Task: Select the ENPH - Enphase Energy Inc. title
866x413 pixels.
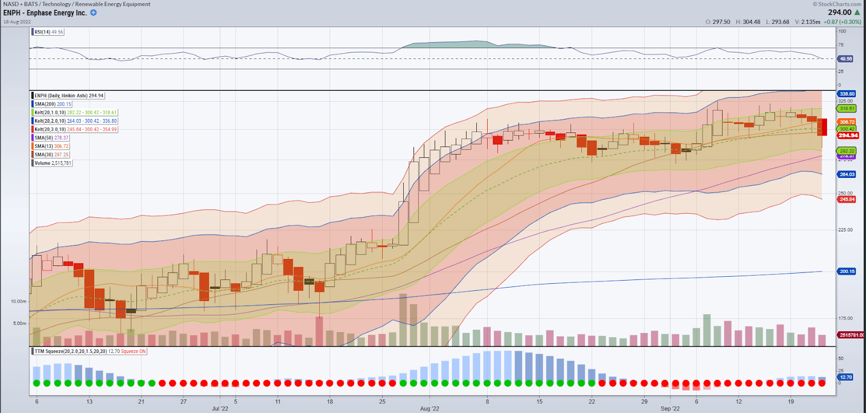Action: pos(45,12)
